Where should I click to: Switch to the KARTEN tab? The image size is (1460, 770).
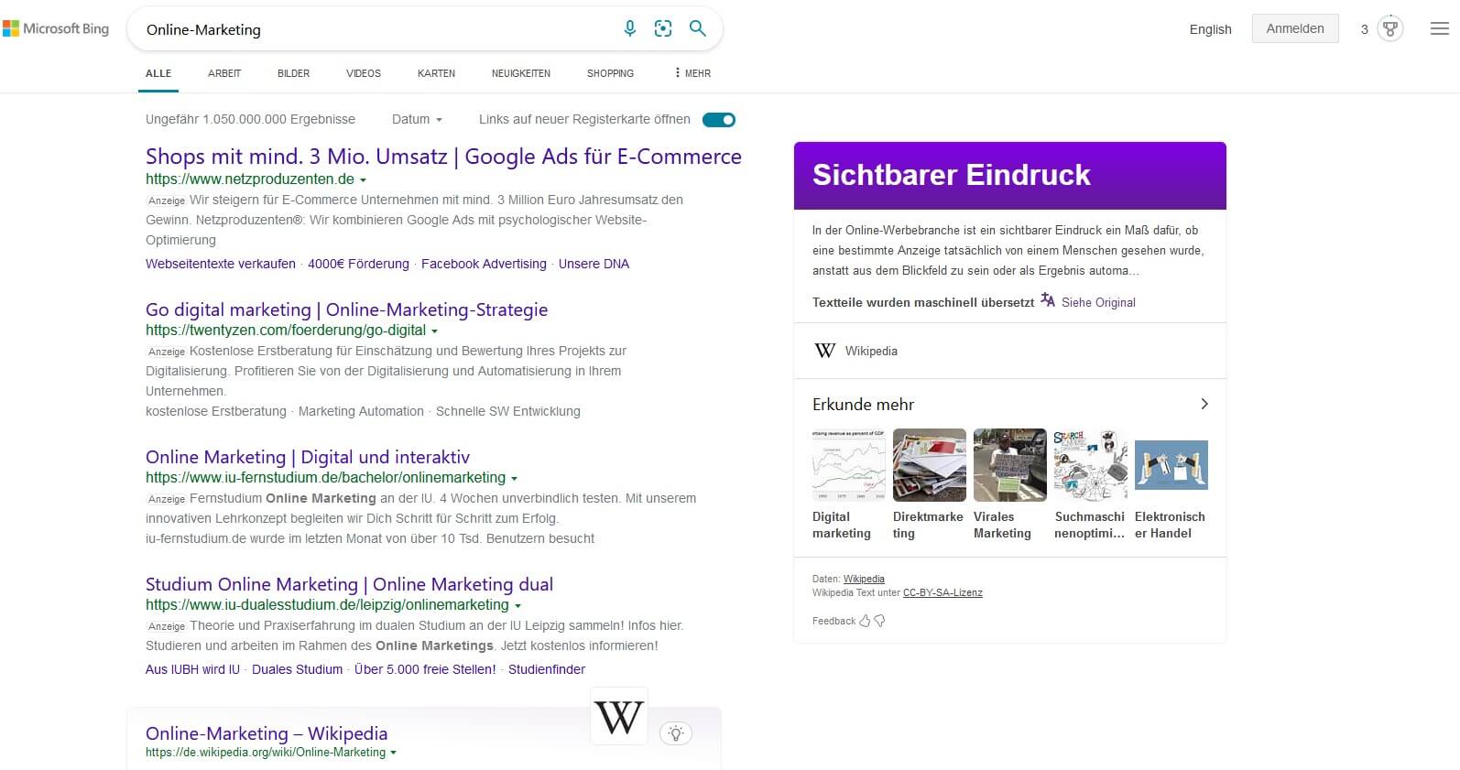point(436,73)
